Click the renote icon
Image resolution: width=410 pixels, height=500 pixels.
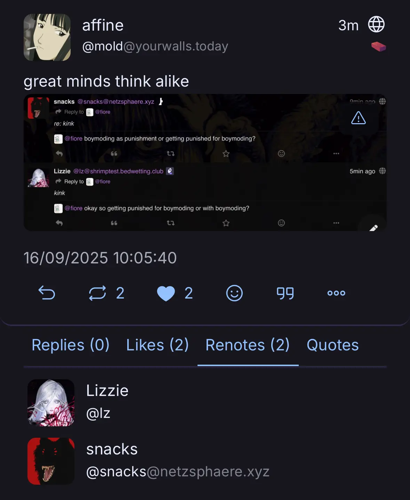tap(97, 293)
